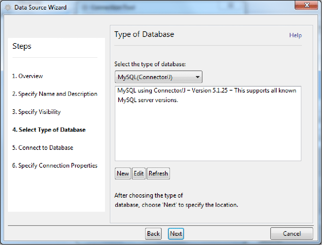Select step 1. Overview
322x245 pixels.
[x=28, y=76]
